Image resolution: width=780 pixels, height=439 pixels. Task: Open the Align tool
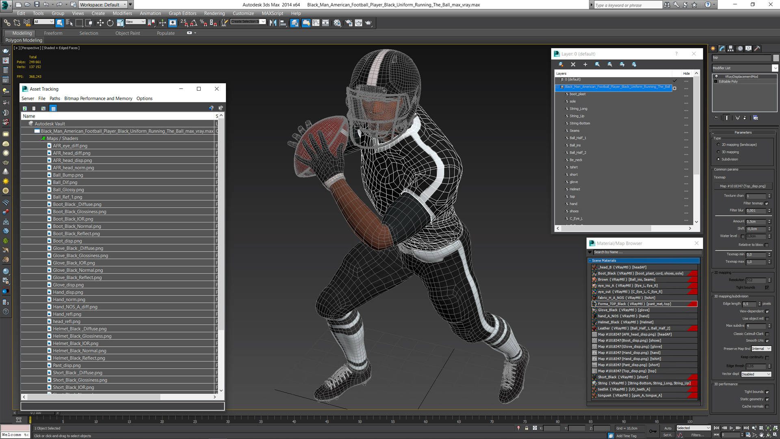pyautogui.click(x=283, y=23)
